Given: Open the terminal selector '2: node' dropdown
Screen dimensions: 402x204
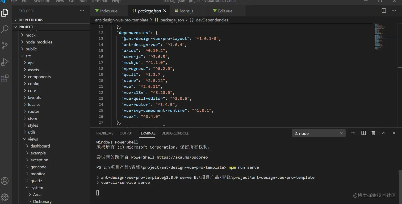Looking at the screenshot, I should (319, 133).
